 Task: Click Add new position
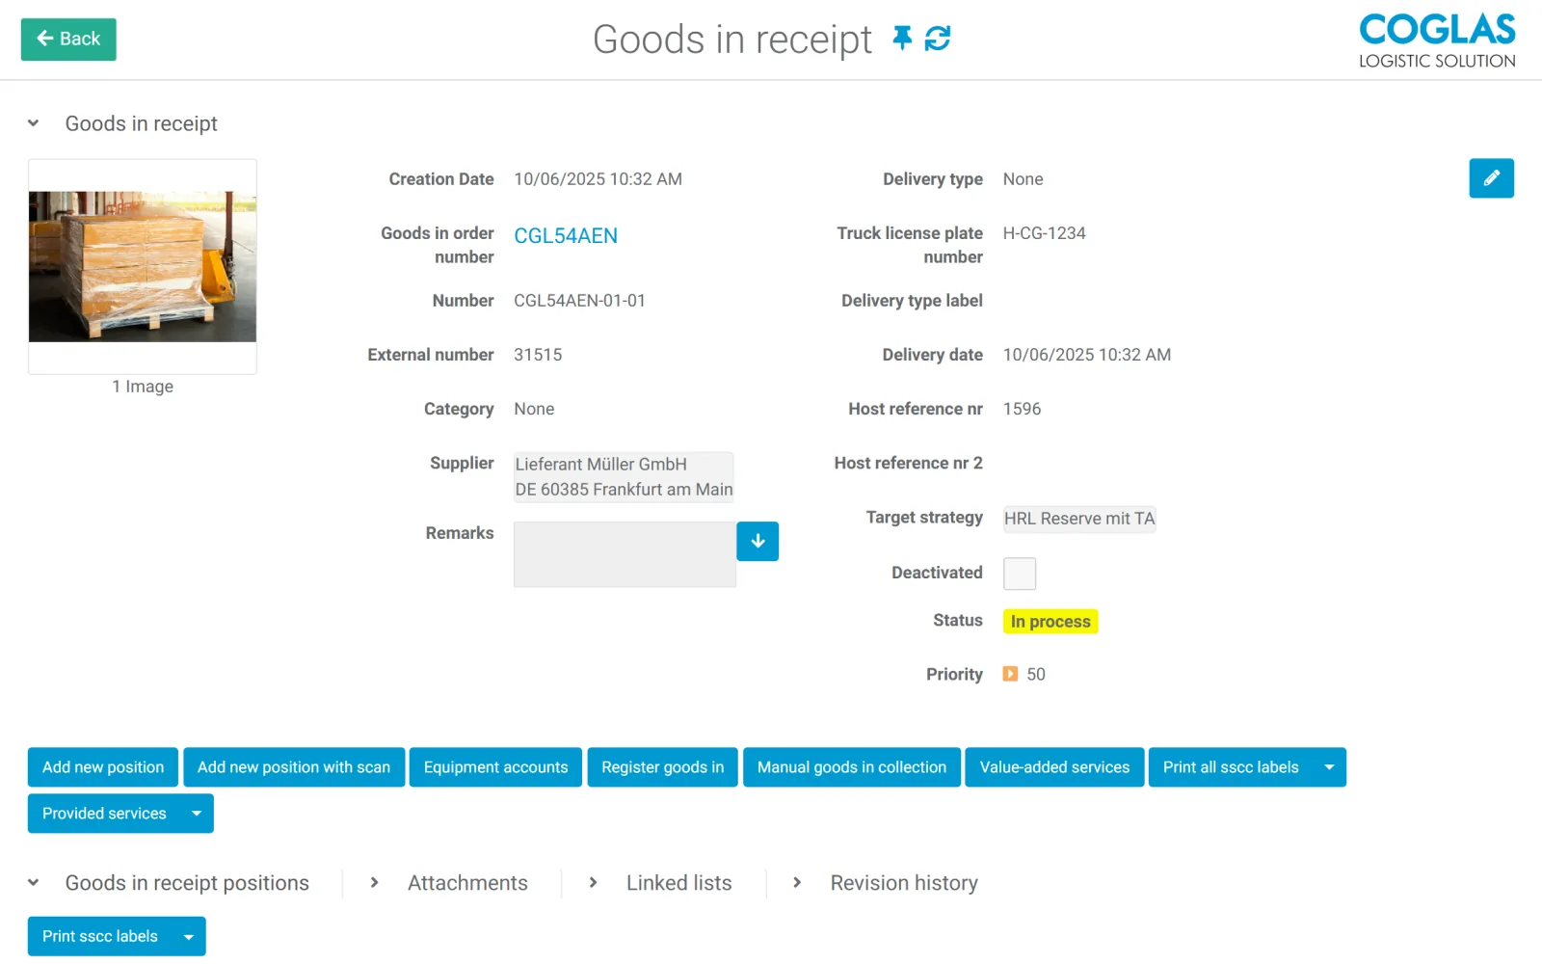[103, 767]
